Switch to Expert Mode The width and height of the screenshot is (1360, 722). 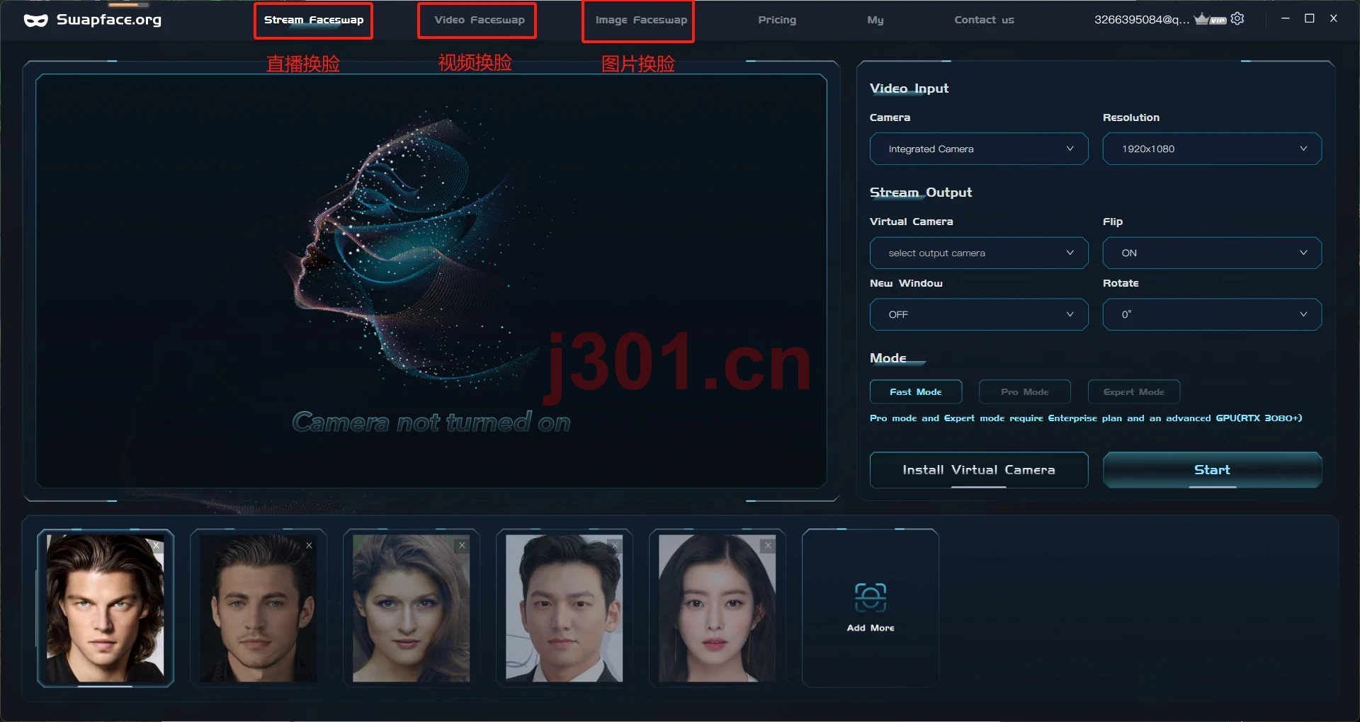(1134, 391)
